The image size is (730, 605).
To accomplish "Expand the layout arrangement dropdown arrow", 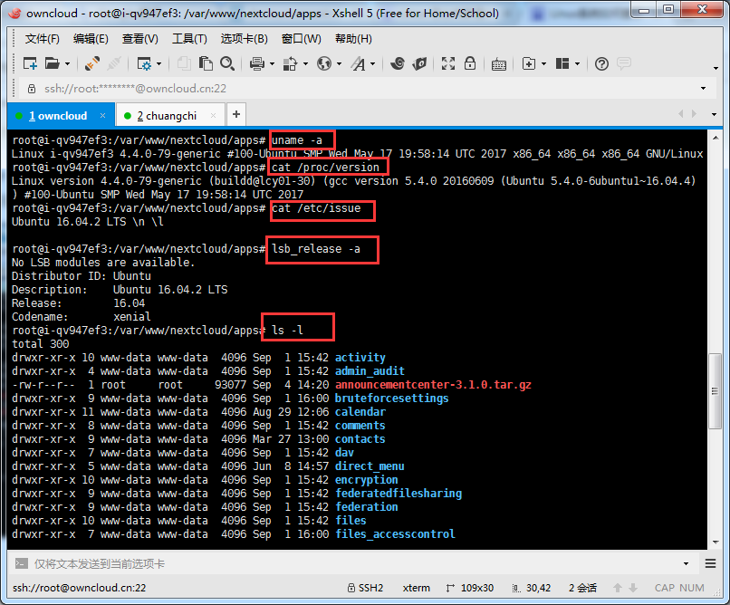I will click(x=577, y=63).
